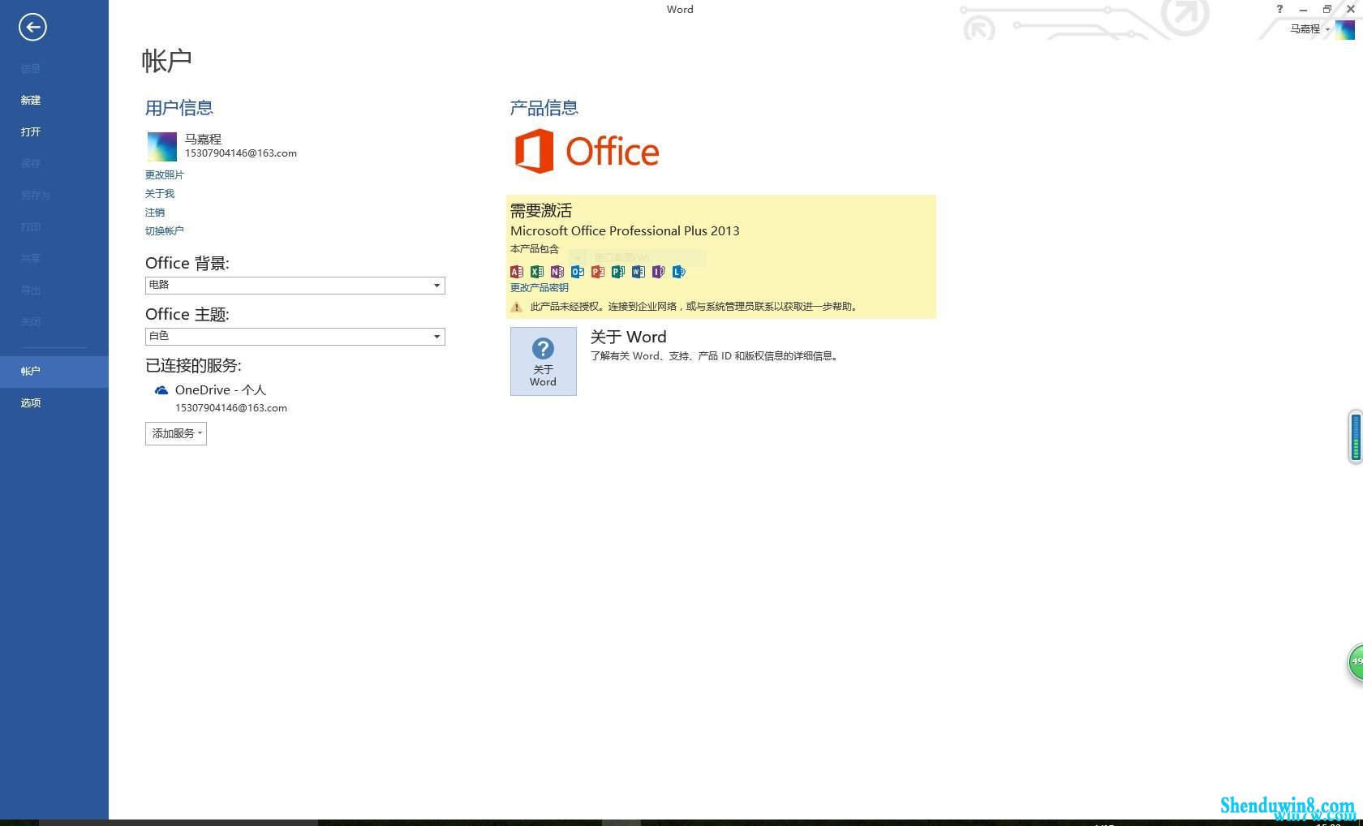Viewport: 1363px width, 826px height.
Task: Select 保存 in the backstage sidebar
Action: coord(54,163)
